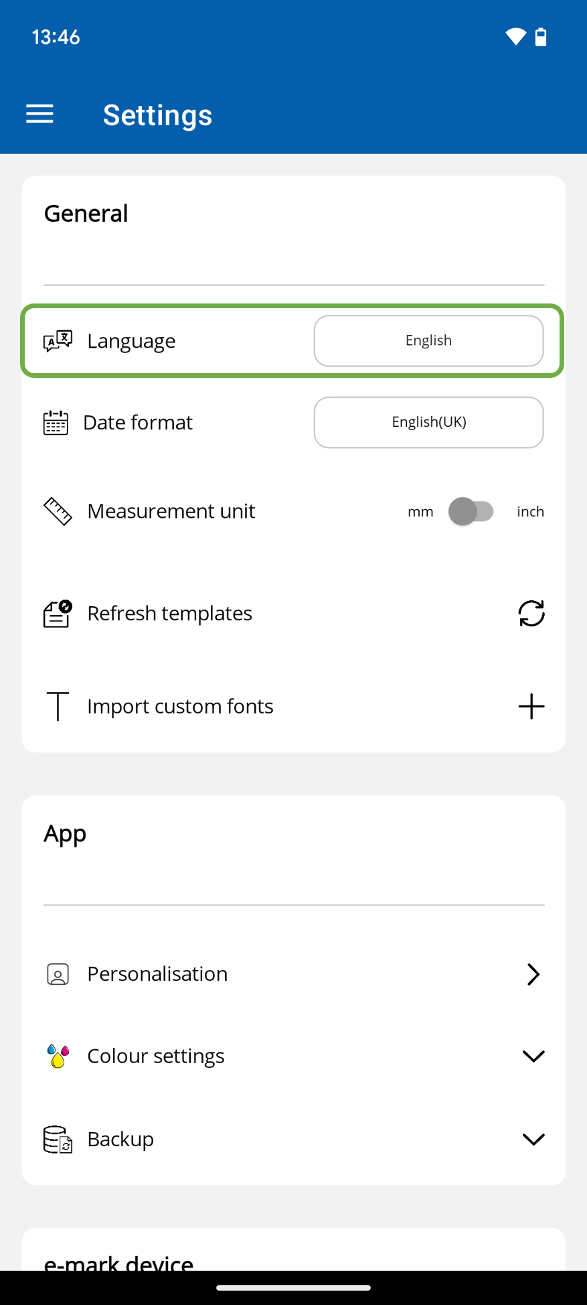Open the Date format English(UK) dropdown
The image size is (587, 1305).
tap(428, 422)
